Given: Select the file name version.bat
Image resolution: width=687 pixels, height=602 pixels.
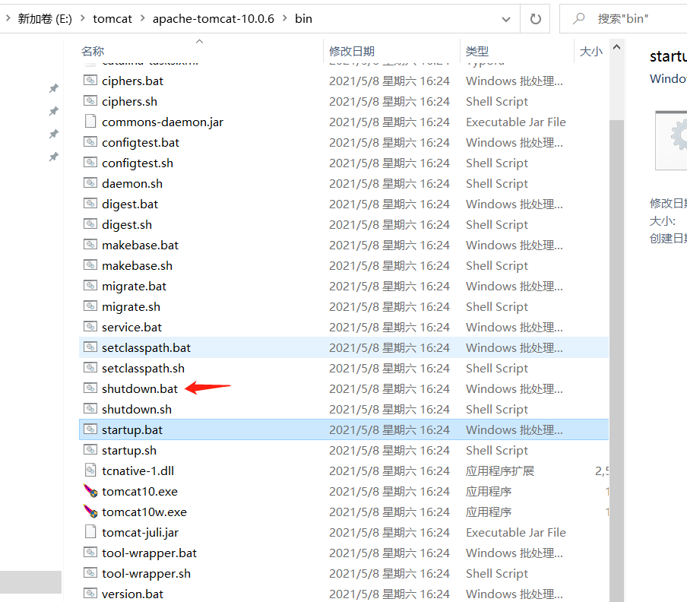Looking at the screenshot, I should (x=133, y=594).
